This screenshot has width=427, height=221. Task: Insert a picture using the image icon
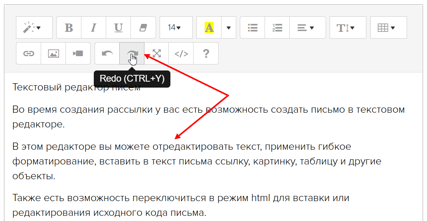53,53
